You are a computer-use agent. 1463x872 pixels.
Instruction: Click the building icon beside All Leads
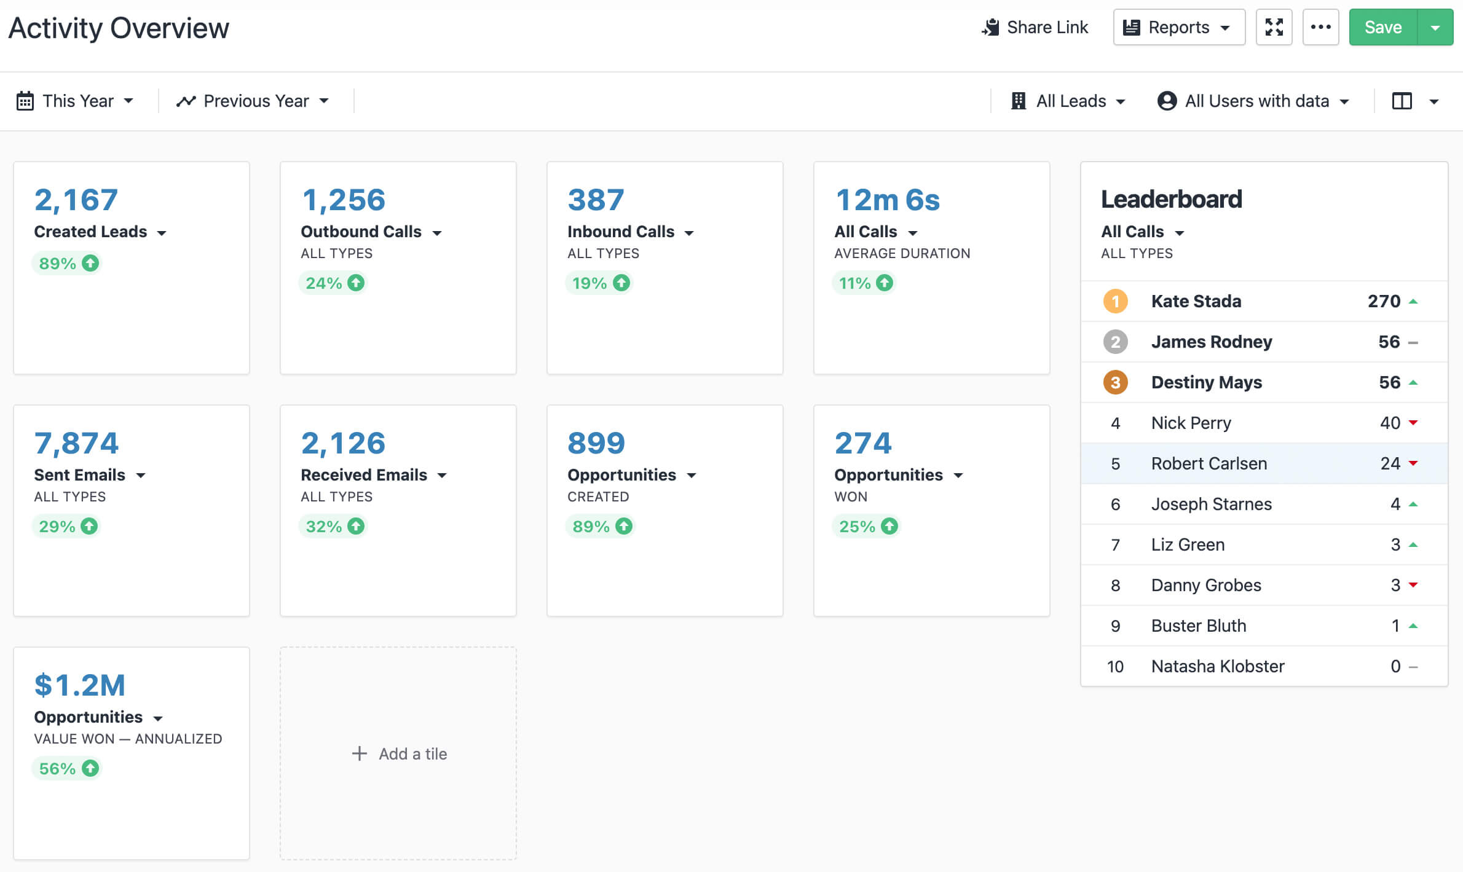coord(1018,101)
